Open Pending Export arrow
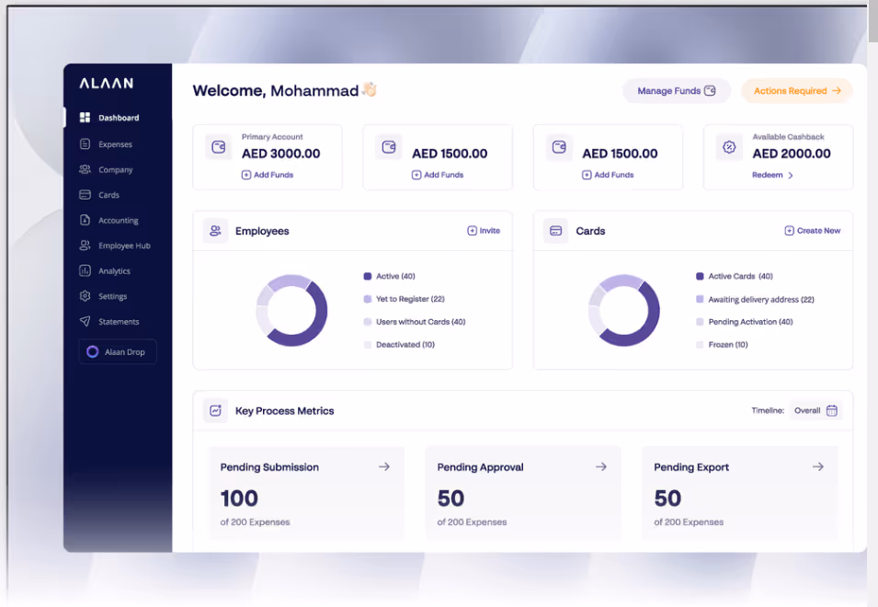The height and width of the screenshot is (607, 878). 818,466
